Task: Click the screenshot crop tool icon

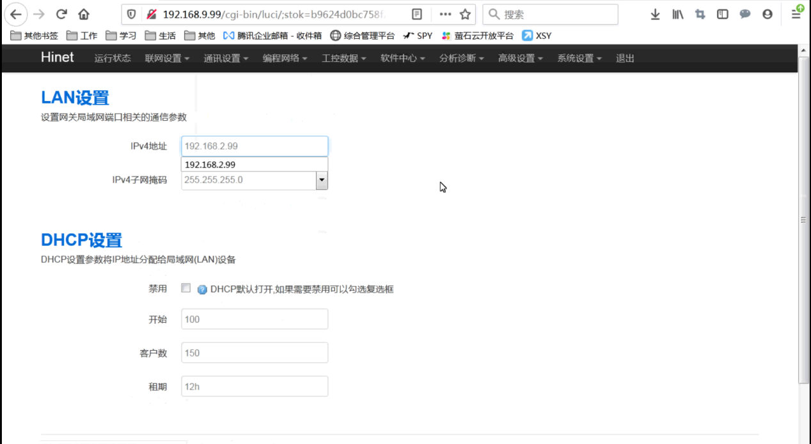Action: pyautogui.click(x=700, y=13)
